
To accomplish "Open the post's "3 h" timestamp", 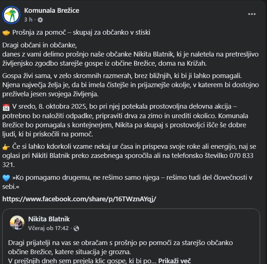I will (x=28, y=20).
